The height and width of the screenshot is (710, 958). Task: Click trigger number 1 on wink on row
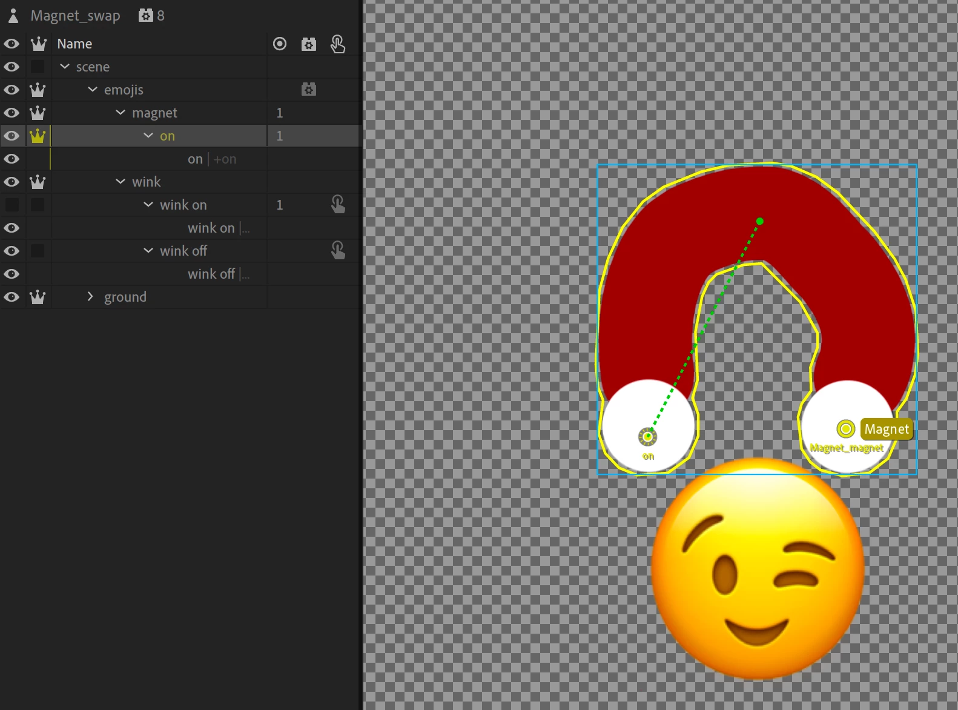click(280, 205)
